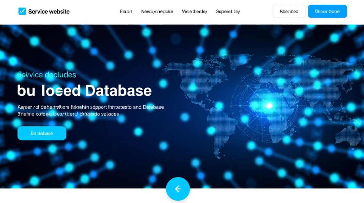The image size is (364, 203).
Task: Click the cyan "device decludes" subtitle
Action: click(47, 75)
